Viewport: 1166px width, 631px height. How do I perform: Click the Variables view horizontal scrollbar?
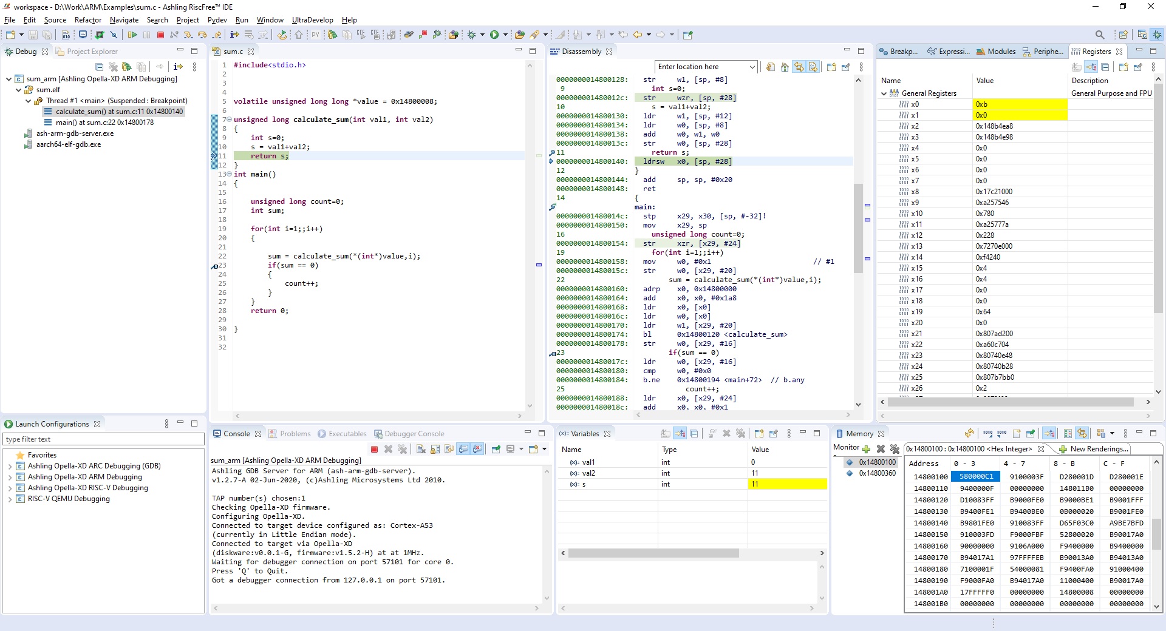(653, 553)
